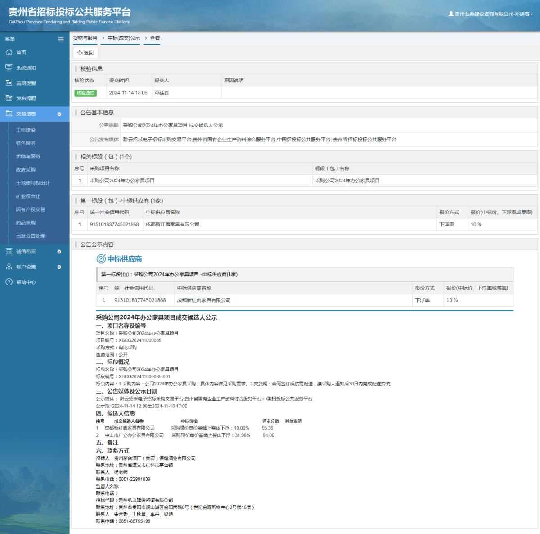540x534 pixels.
Task: Select 货物与服务 in the sidebar
Action: (x=28, y=157)
